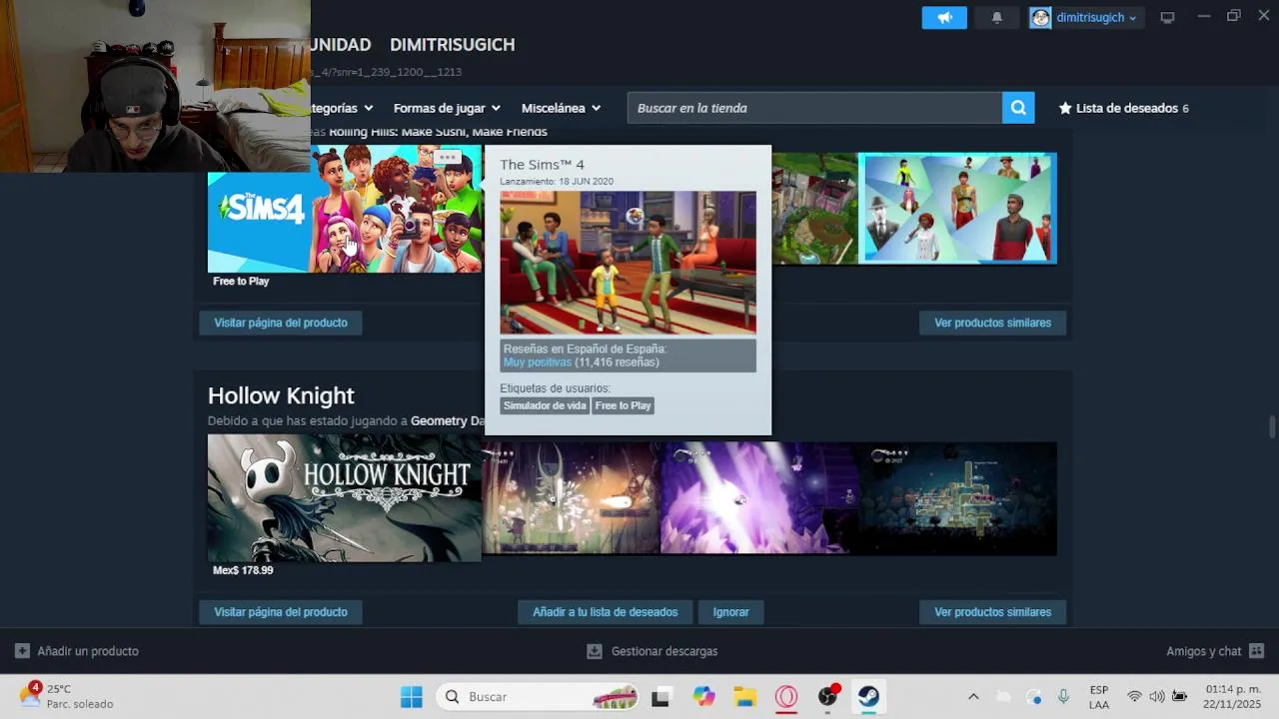The width and height of the screenshot is (1279, 719).
Task: Expand the Miscelánea dropdown
Action: click(x=561, y=108)
